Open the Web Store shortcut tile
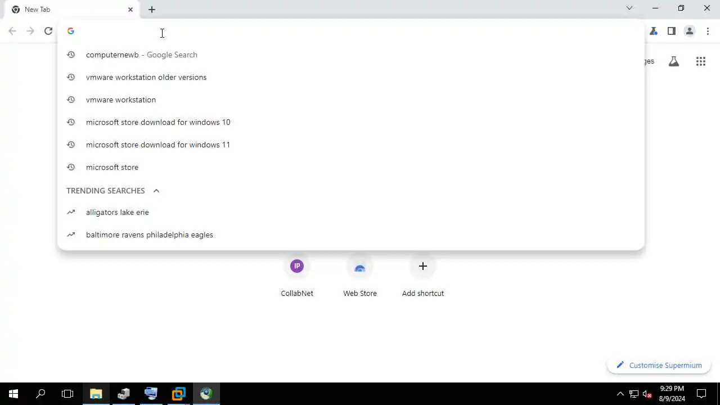Screen dimensions: 720x405 (x=360, y=276)
